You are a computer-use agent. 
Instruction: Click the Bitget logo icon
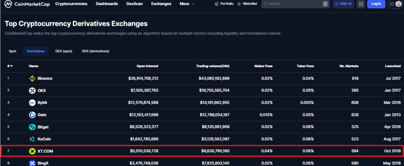(x=32, y=127)
